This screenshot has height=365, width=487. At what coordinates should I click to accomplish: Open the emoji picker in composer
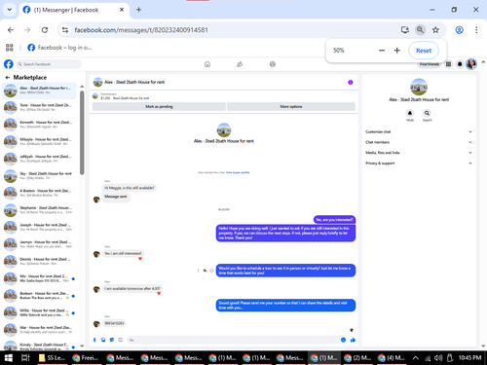point(343,340)
